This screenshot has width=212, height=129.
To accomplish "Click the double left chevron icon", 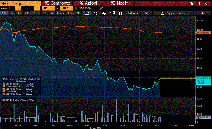I will click(x=146, y=13).
